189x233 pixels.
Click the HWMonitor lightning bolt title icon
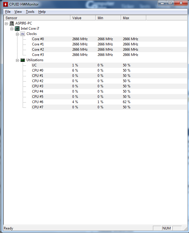pos(6,4)
